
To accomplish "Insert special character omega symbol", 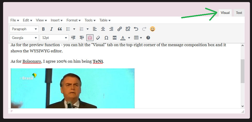I will point(106,38).
